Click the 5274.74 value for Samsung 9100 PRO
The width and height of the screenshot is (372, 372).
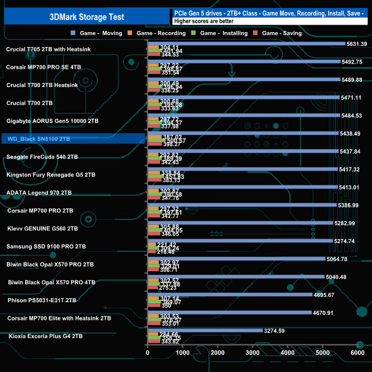click(344, 241)
